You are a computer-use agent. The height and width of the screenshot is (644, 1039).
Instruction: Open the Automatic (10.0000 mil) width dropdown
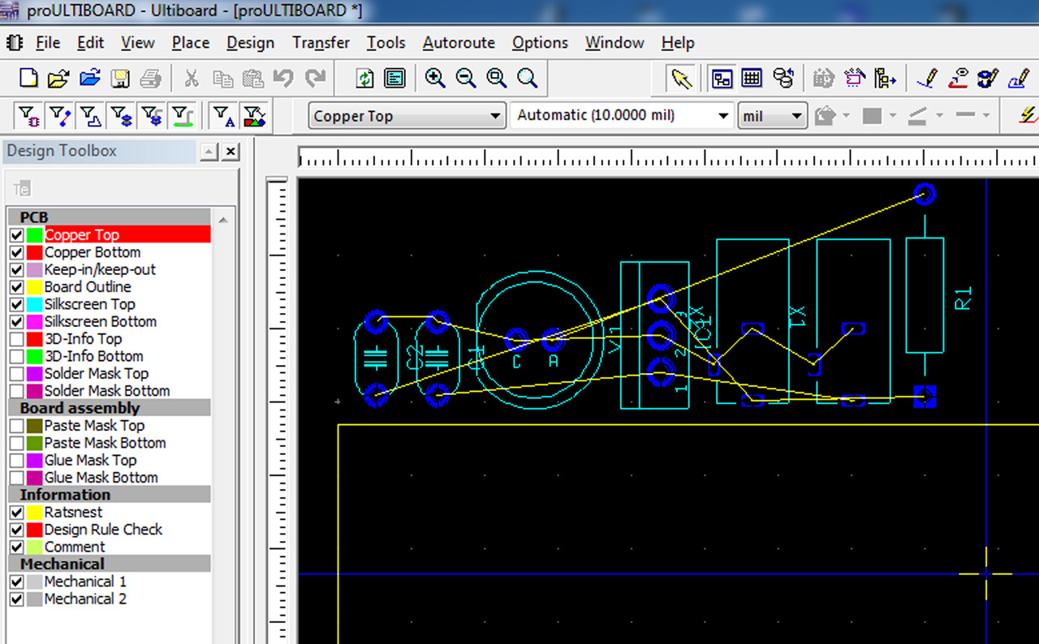723,116
